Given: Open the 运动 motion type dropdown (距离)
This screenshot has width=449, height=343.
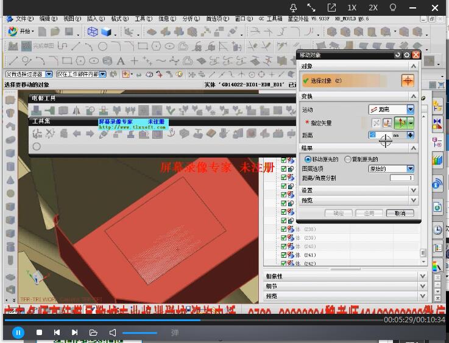Looking at the screenshot, I should tap(391, 109).
